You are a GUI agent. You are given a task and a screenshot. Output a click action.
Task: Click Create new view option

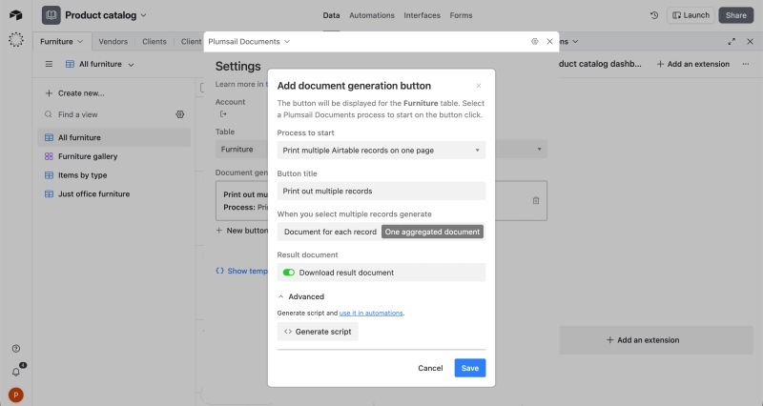(x=74, y=92)
